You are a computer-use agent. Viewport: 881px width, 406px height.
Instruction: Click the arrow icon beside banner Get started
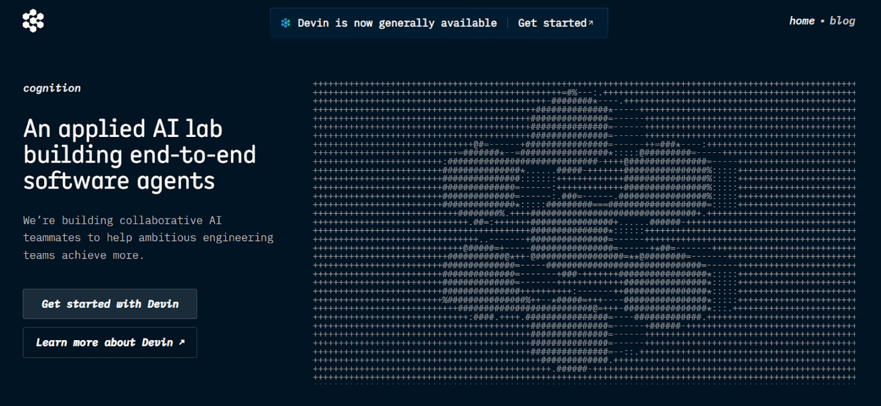click(x=590, y=23)
